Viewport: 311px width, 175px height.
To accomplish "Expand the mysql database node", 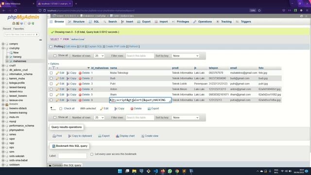I will [3, 122].
